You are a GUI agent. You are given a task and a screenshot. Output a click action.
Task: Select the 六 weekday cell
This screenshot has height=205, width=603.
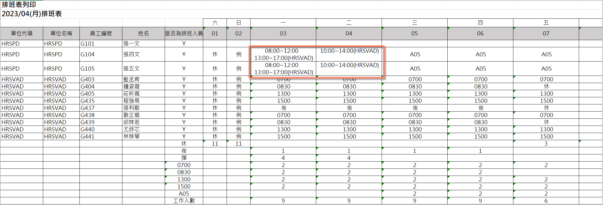215,23
